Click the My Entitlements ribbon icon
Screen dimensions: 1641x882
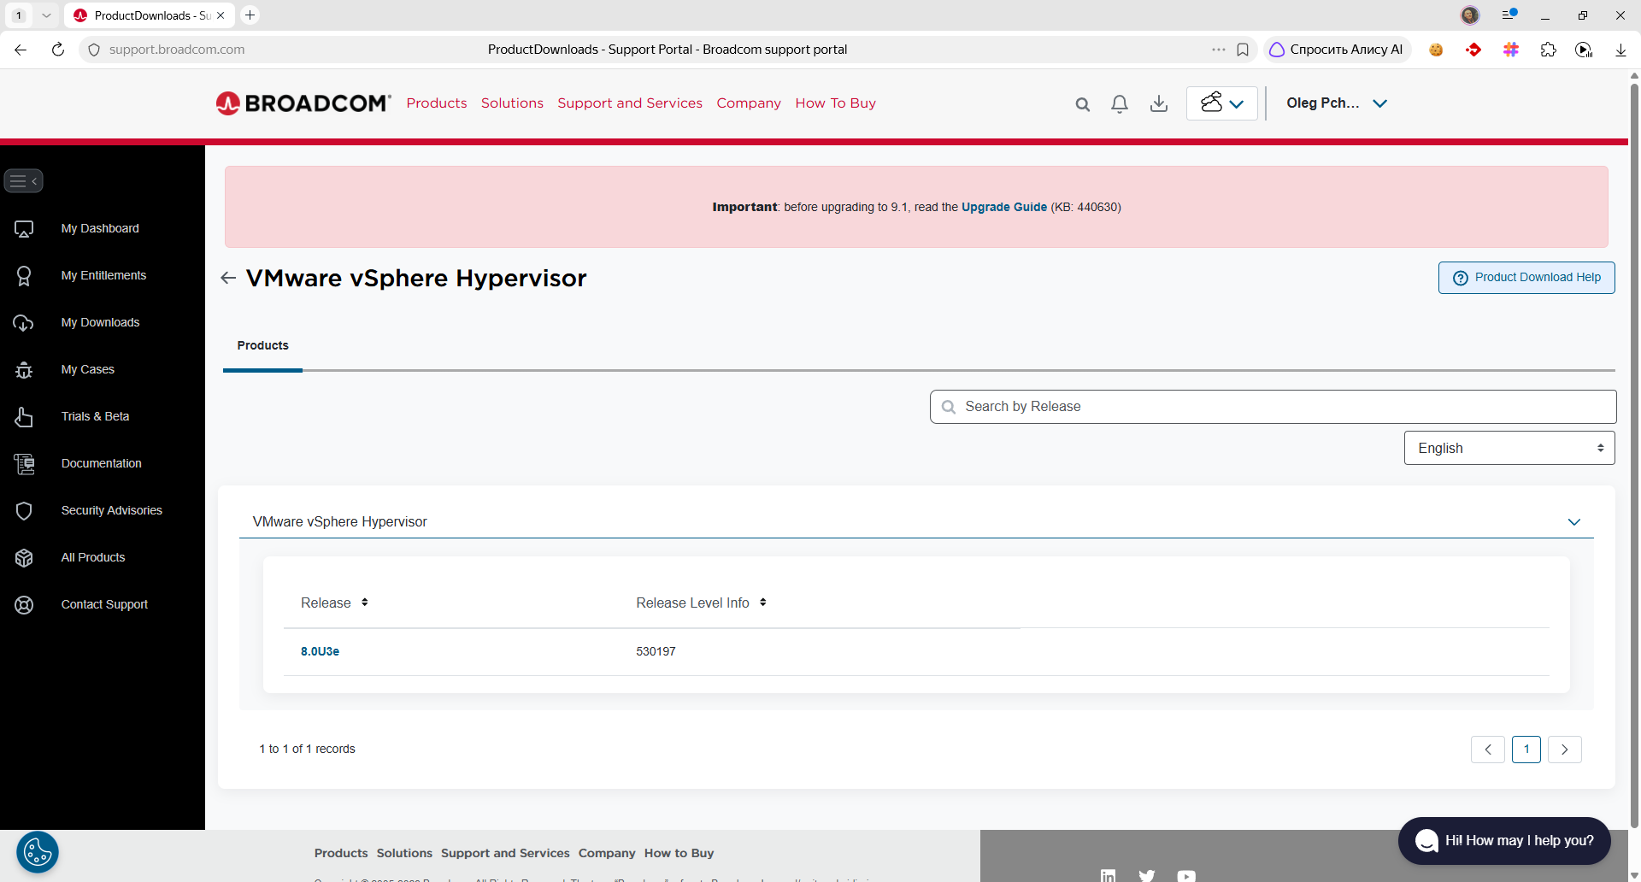24,276
